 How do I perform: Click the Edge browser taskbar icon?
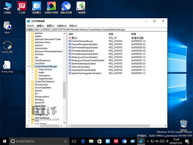[82, 141]
